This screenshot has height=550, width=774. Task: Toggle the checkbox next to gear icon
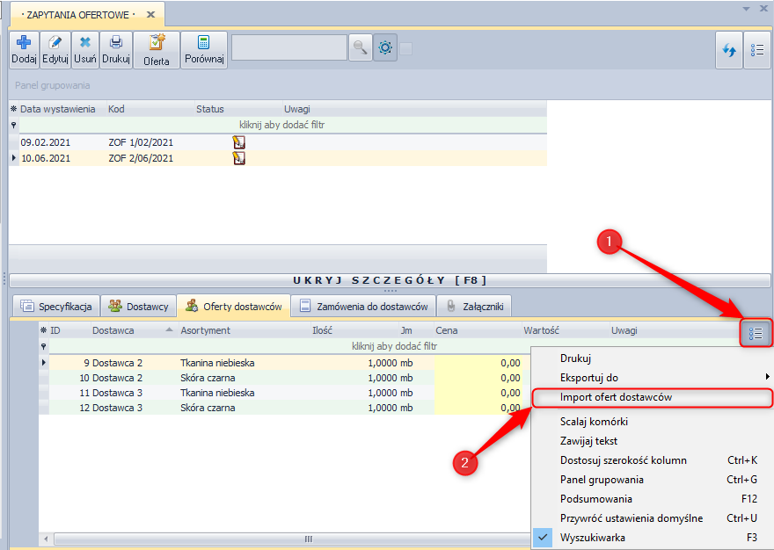(406, 48)
